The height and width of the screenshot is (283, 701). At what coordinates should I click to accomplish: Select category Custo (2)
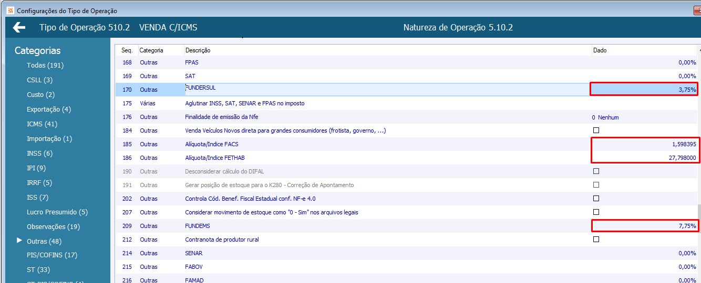pos(40,95)
